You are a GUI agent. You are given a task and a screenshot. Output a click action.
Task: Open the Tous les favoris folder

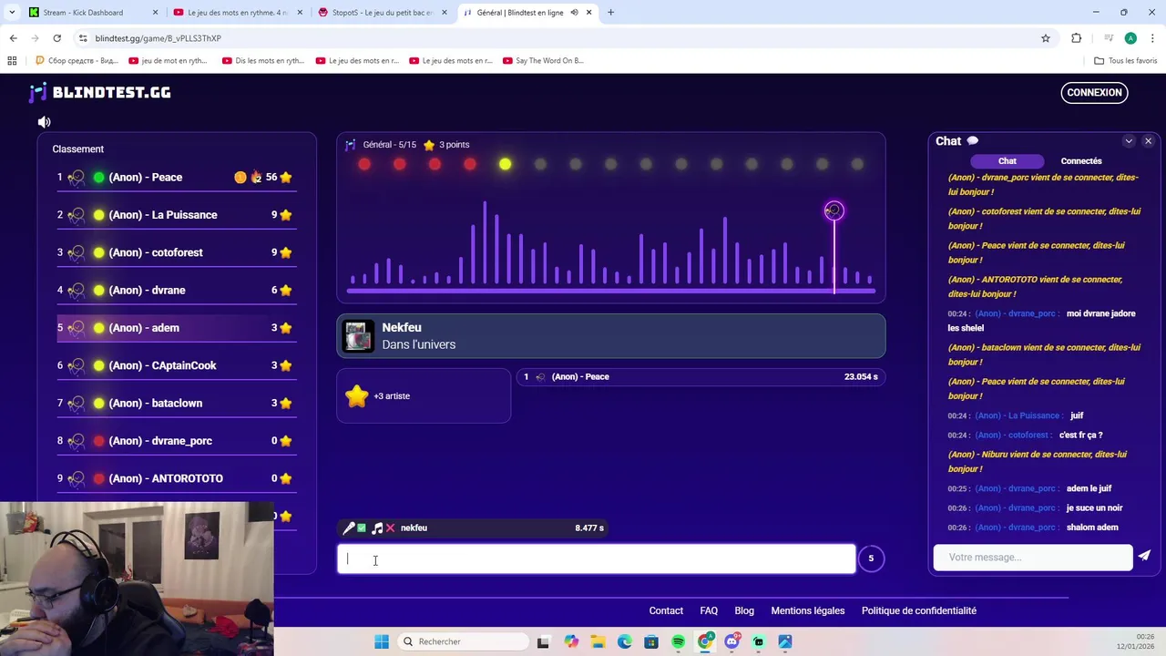(1126, 61)
